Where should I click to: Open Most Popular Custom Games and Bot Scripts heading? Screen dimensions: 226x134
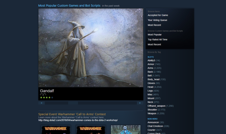point(69,6)
